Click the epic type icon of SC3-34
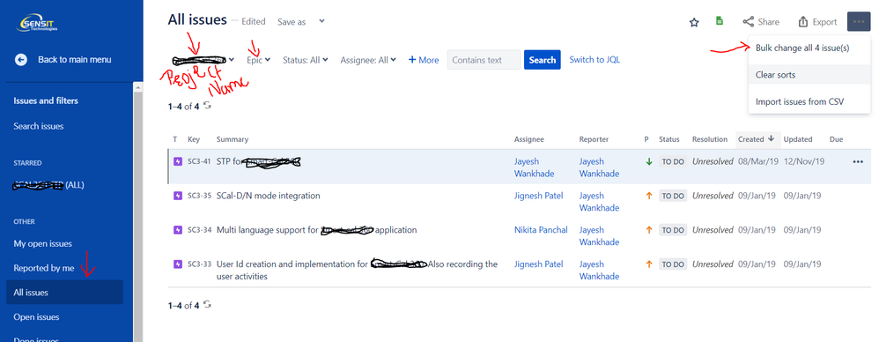 [x=178, y=230]
